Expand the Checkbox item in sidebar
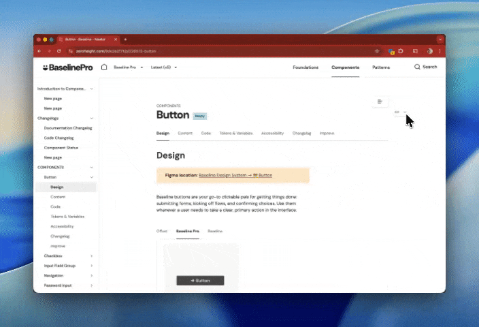479x327 pixels. click(91, 256)
